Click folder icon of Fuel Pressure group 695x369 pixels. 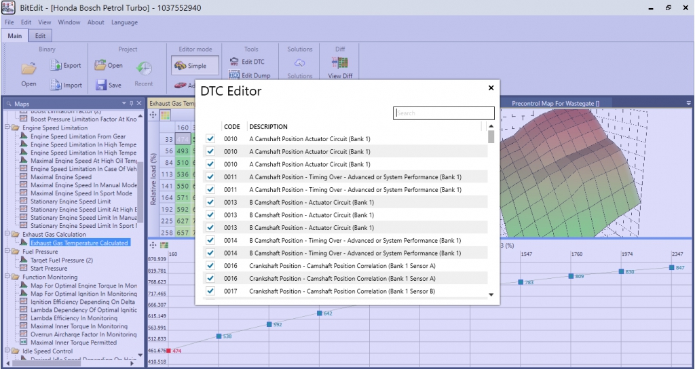(x=16, y=252)
